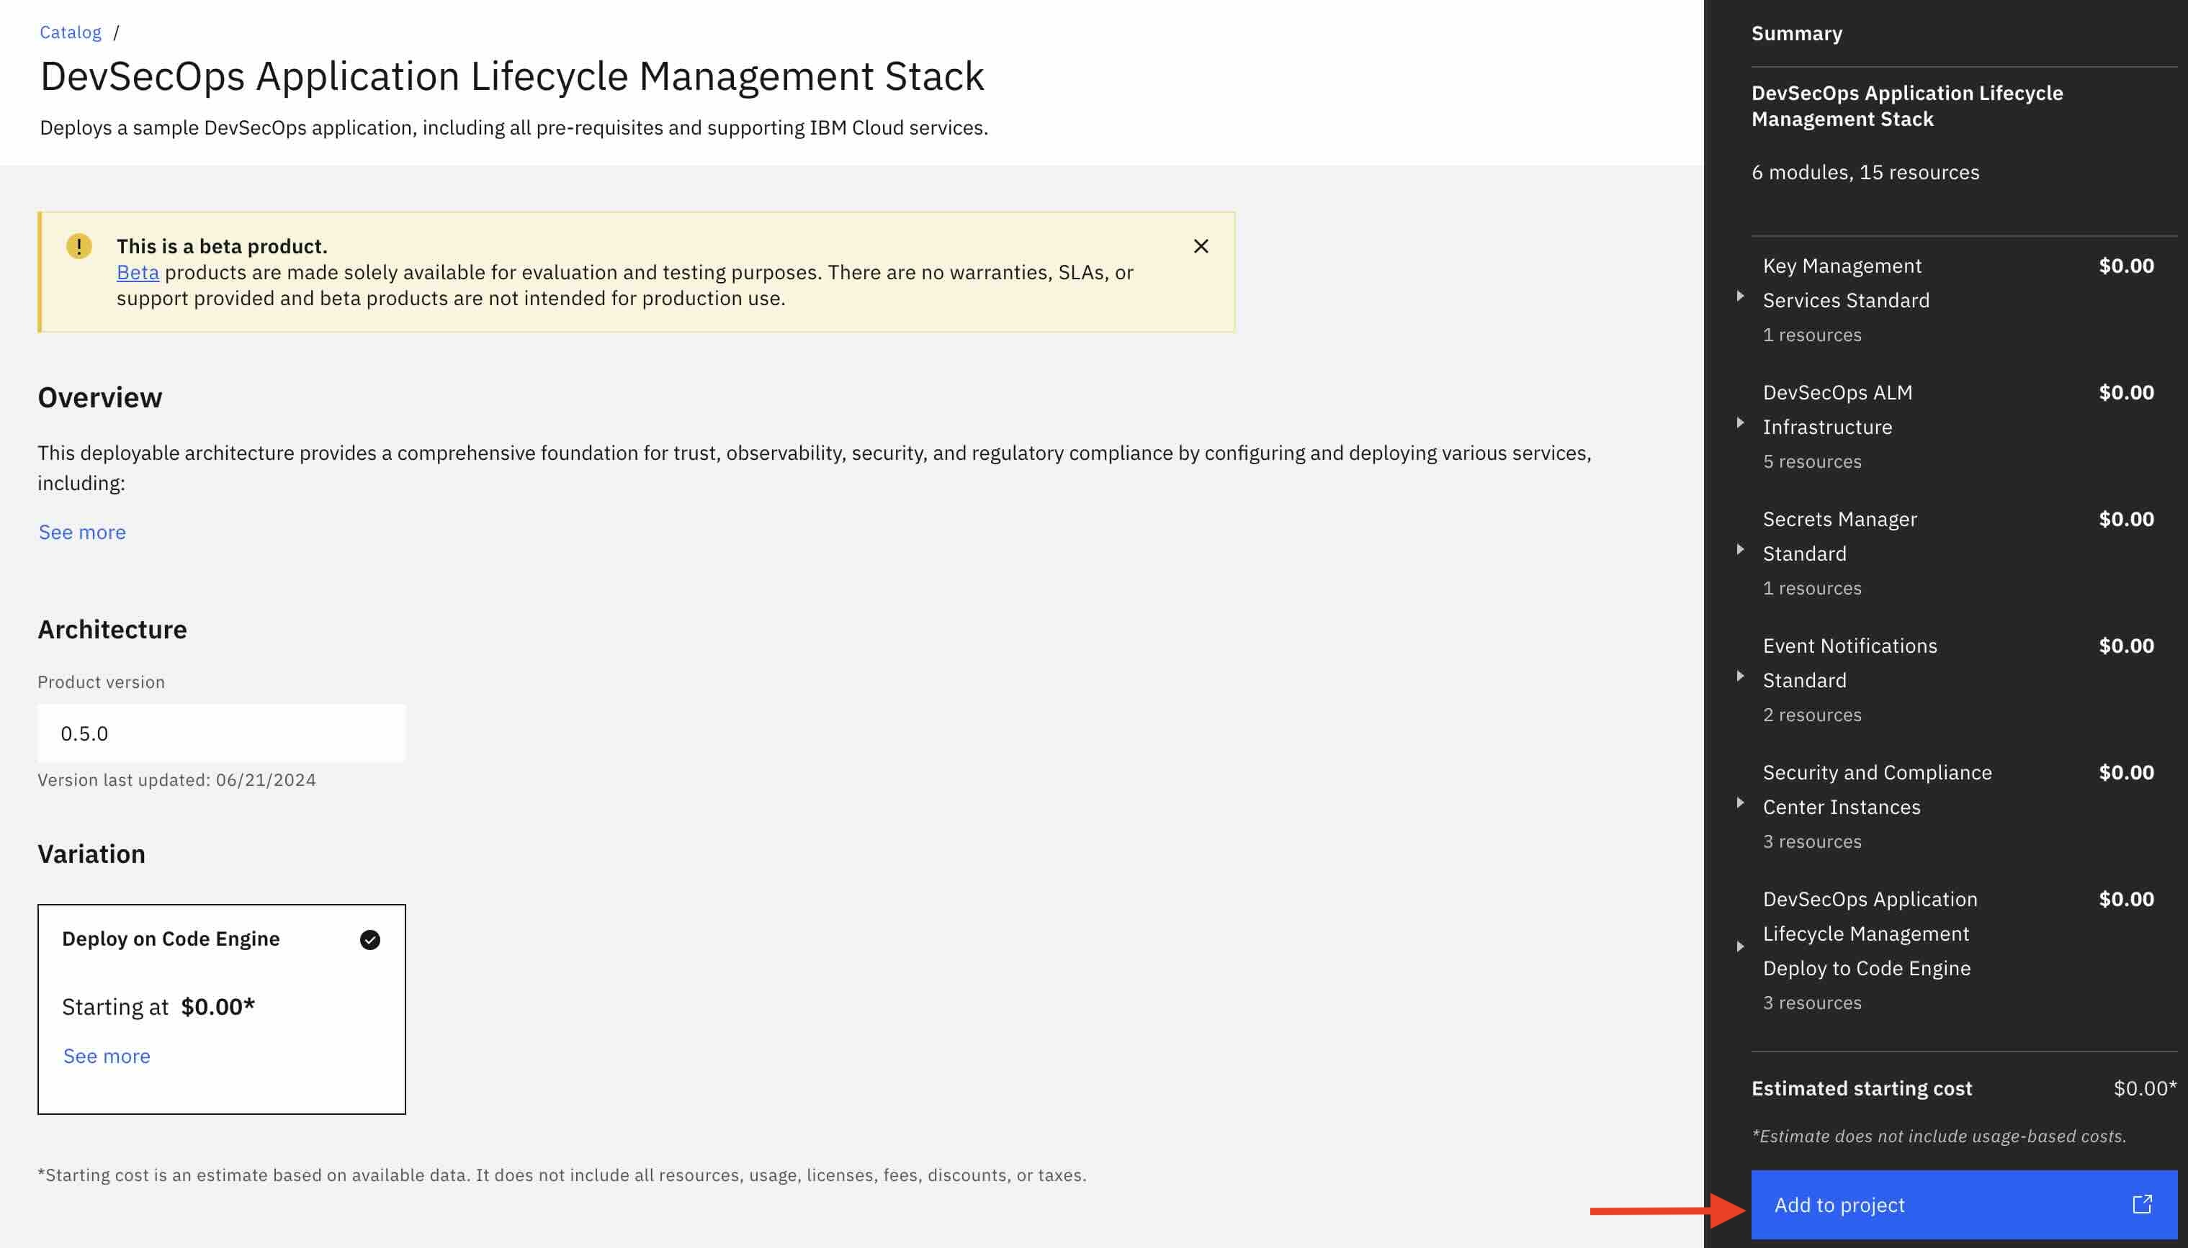
Task: Click the Event Notifications Standard $0.00 price
Action: point(2125,646)
